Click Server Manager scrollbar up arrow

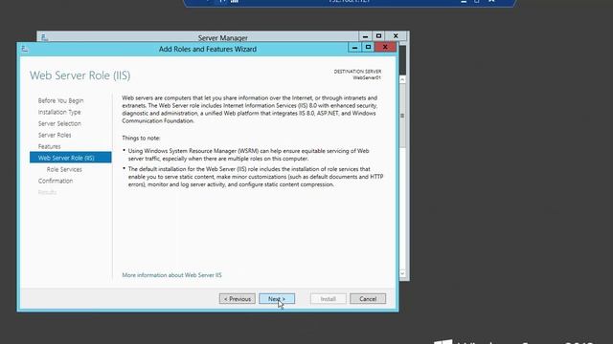pos(402,79)
